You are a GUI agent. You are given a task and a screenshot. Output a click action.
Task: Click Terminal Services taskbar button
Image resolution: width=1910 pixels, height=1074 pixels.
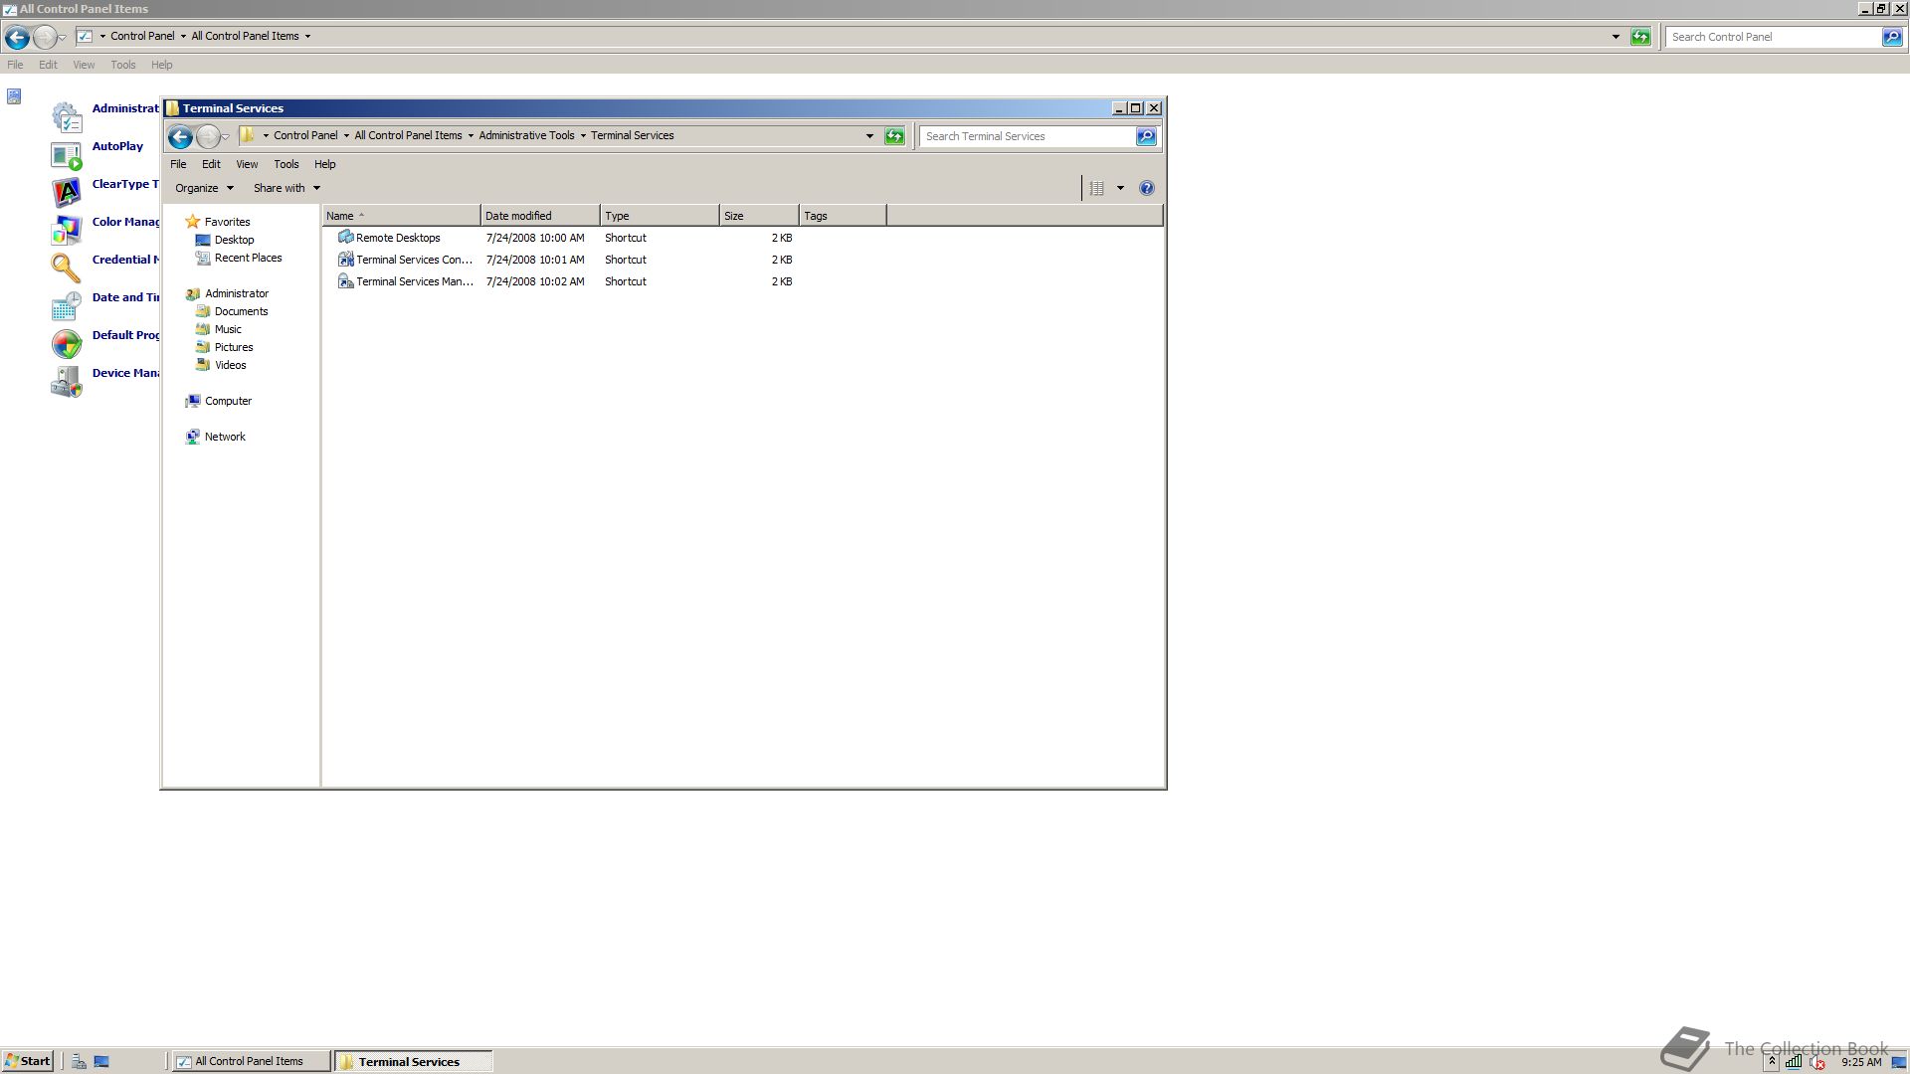(413, 1061)
